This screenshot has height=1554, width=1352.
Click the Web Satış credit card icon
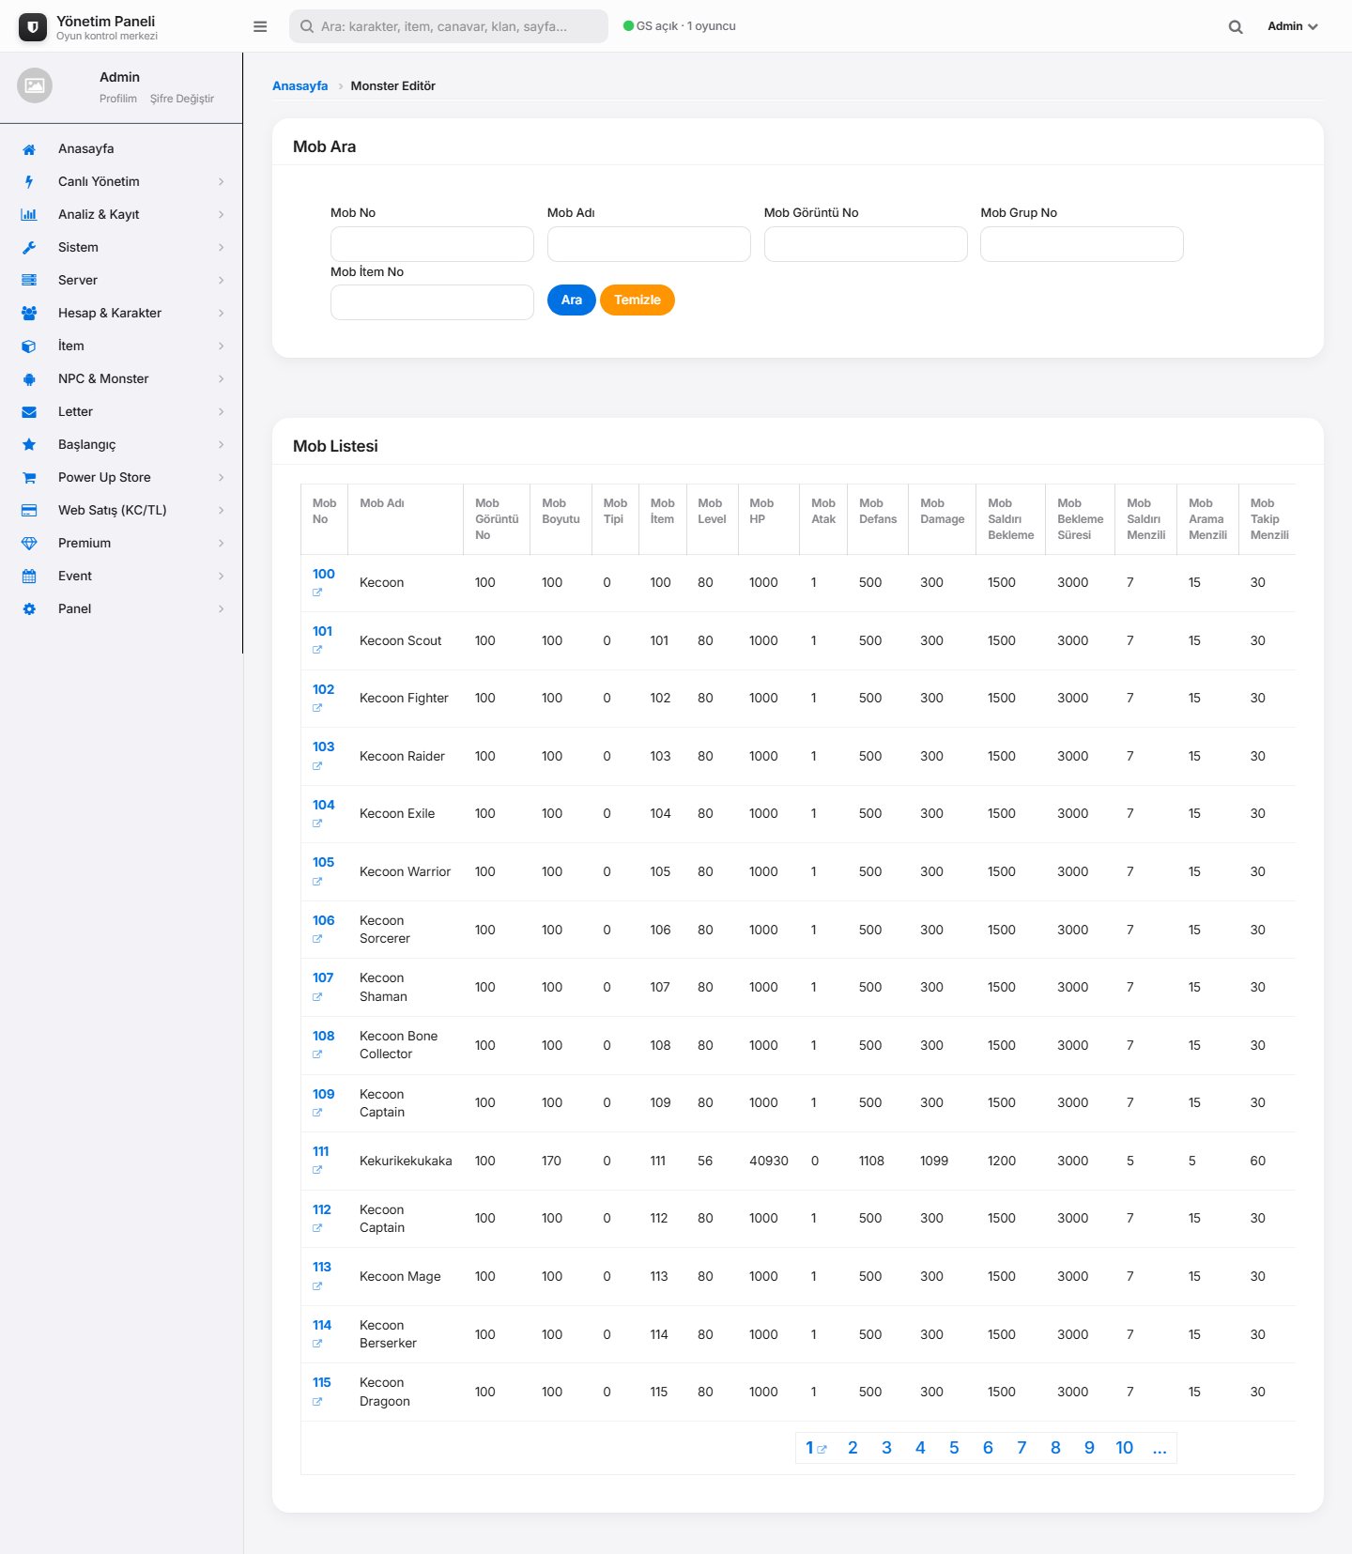tap(29, 511)
